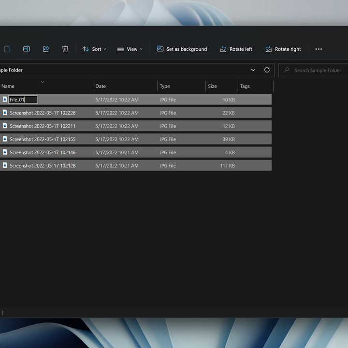Click JPG icon of Screenshot 102226
Screen dimensions: 348x348
coord(5,113)
